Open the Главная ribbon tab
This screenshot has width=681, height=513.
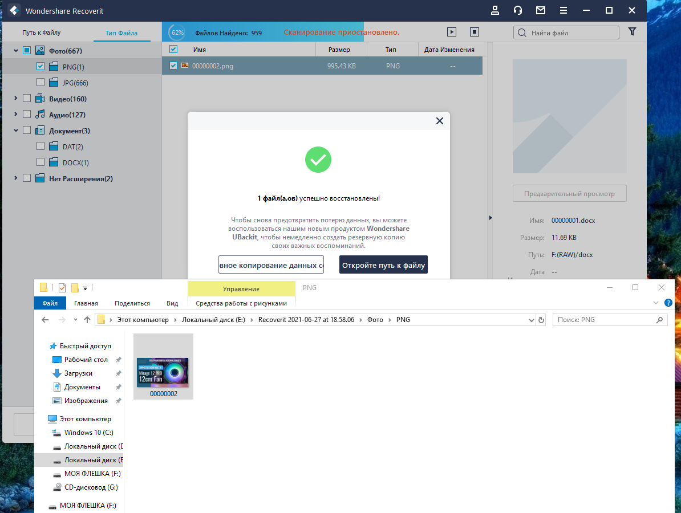coord(86,303)
